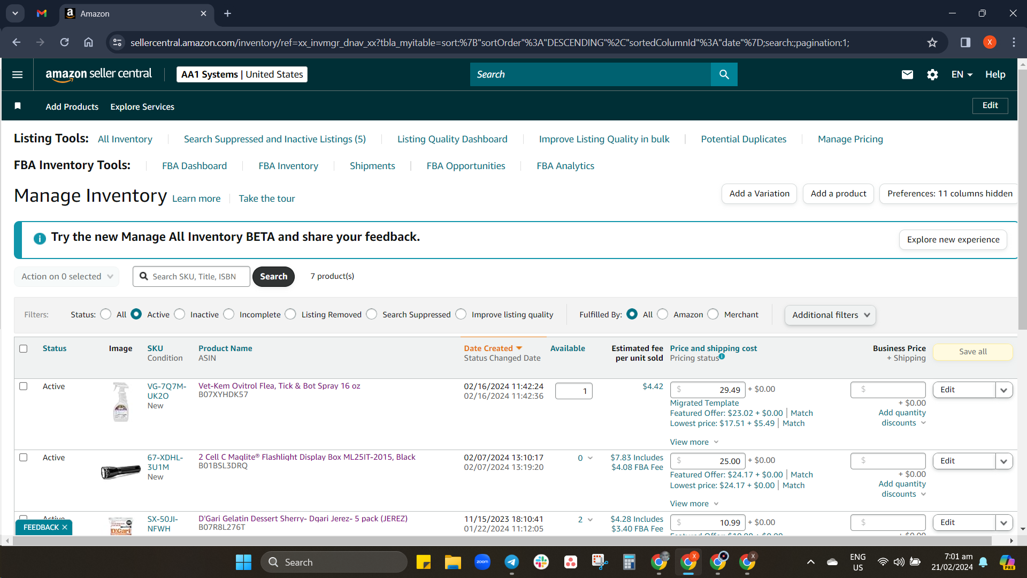Open Calculator from the taskbar
The width and height of the screenshot is (1027, 578).
(629, 562)
